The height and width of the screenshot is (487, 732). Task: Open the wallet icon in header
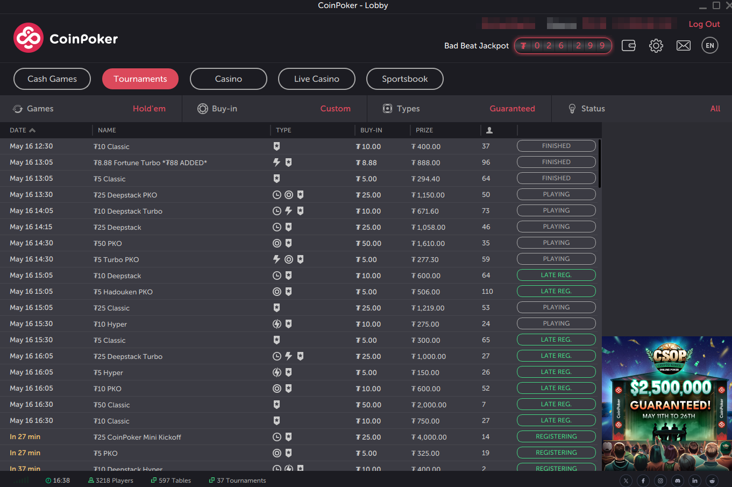pyautogui.click(x=629, y=46)
